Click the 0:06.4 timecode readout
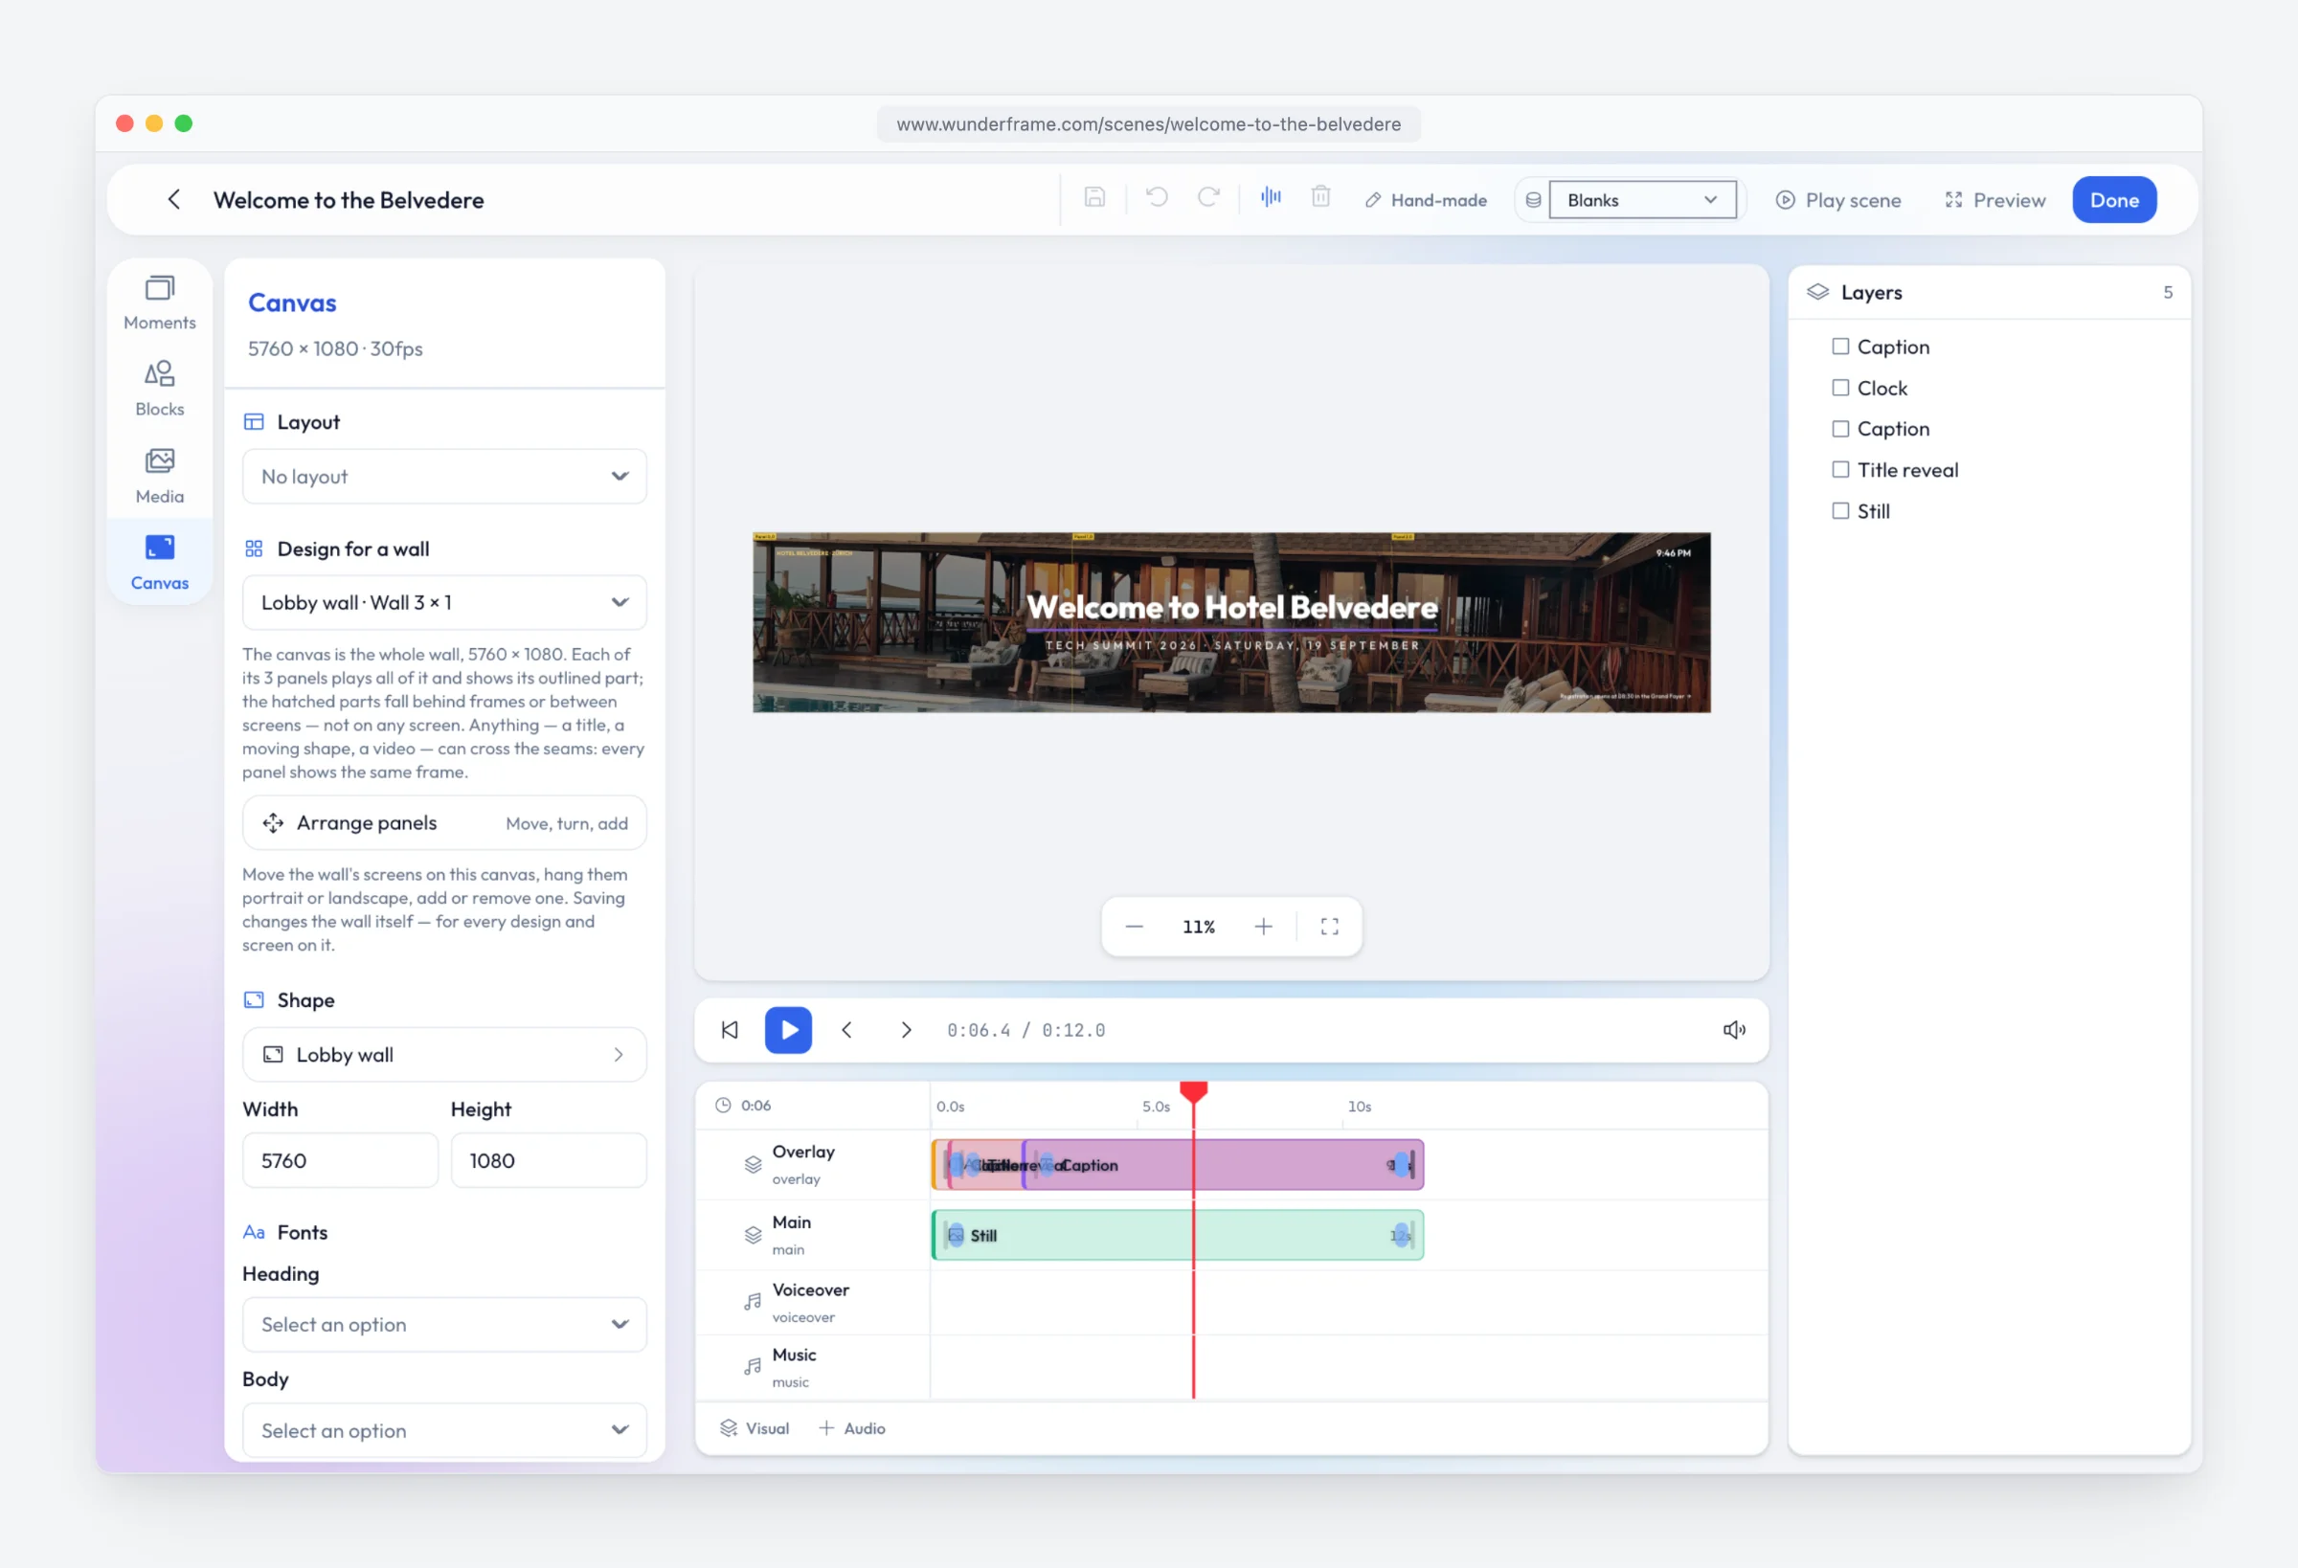 tap(979, 1030)
